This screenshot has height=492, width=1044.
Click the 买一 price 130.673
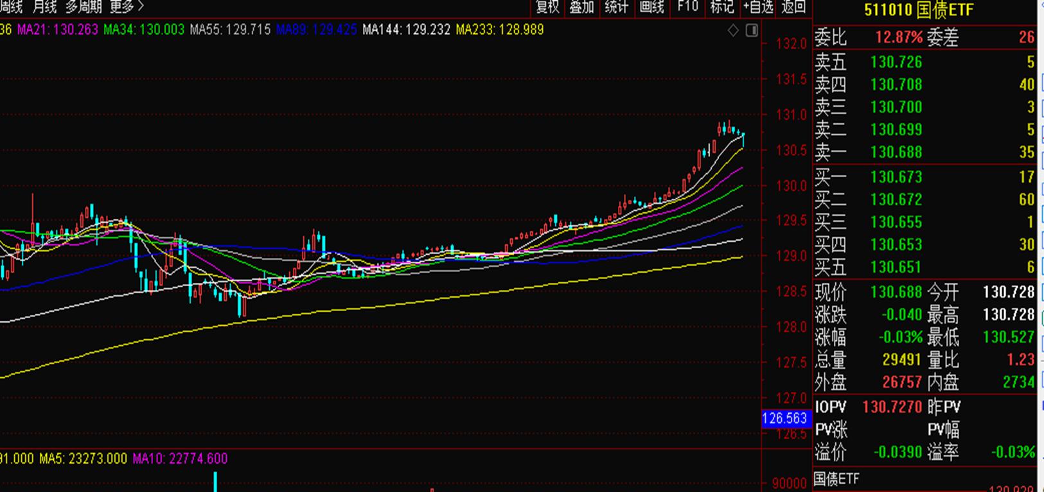(x=896, y=177)
